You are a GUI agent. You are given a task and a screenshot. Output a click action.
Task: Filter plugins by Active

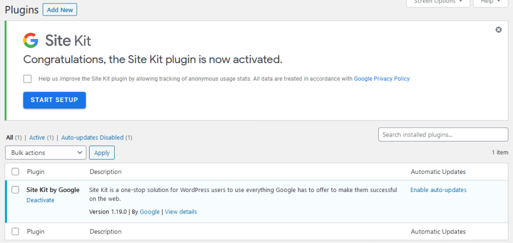coord(37,137)
